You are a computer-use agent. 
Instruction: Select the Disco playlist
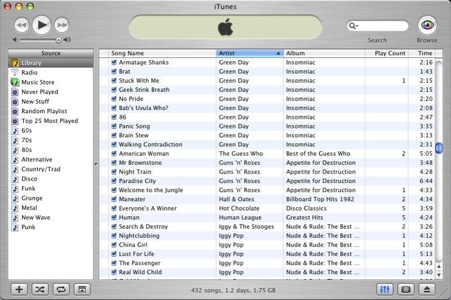51,179
